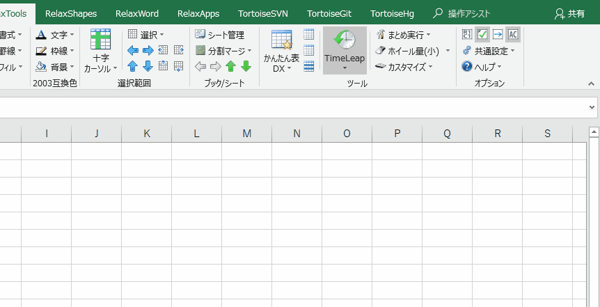
Task: Select column O header
Action: pyautogui.click(x=347, y=133)
